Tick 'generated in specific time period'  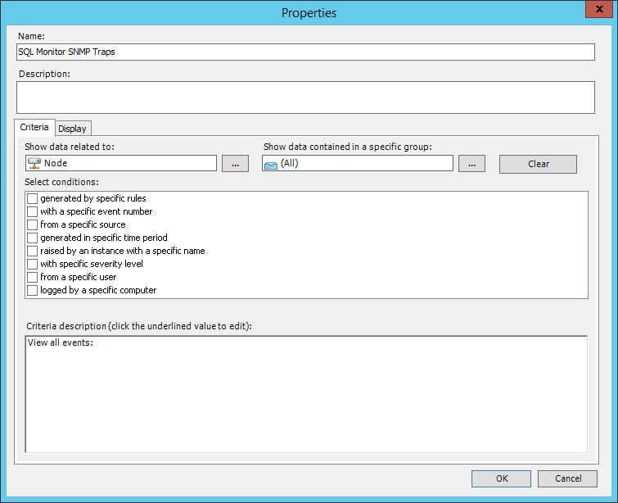click(33, 238)
